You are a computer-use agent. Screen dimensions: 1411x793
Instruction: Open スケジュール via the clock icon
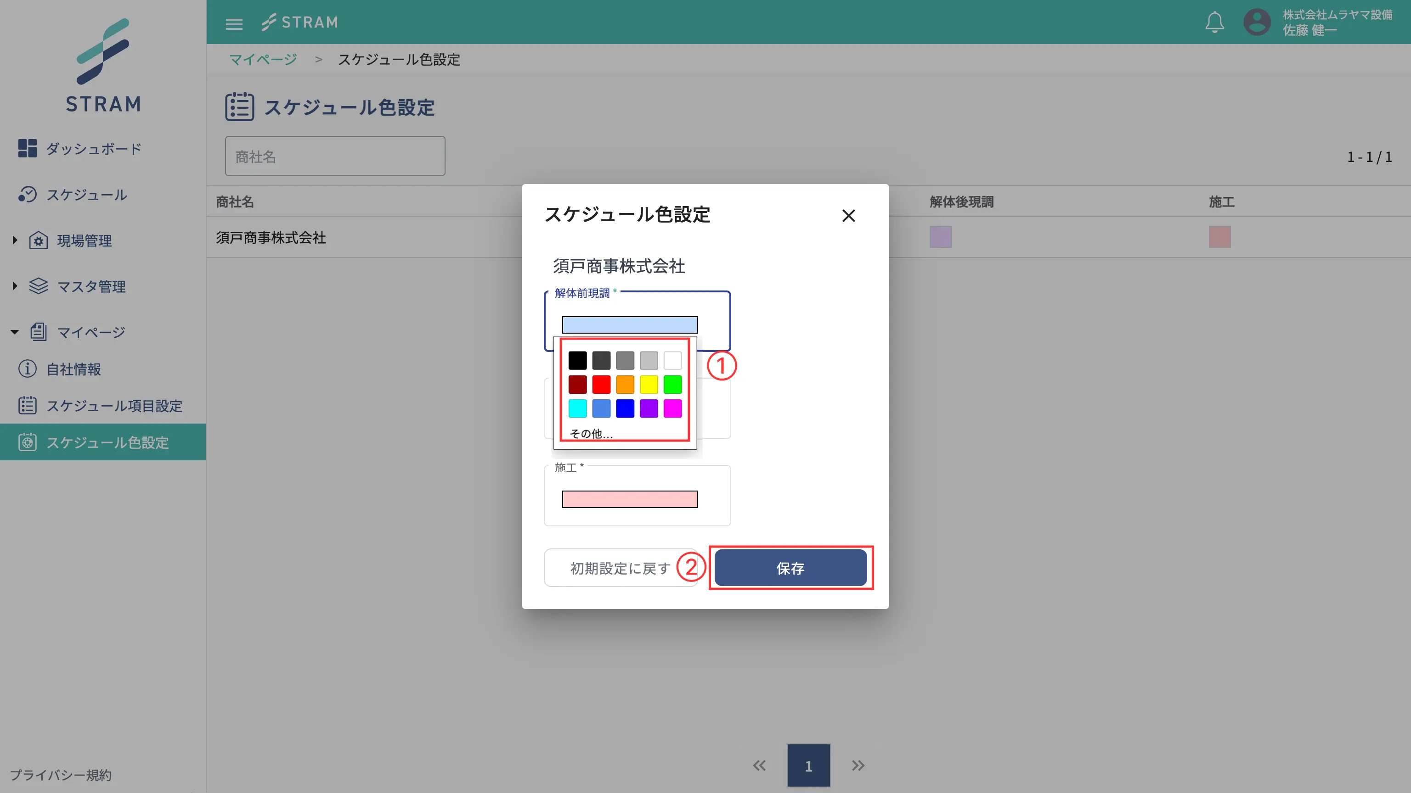pyautogui.click(x=28, y=195)
